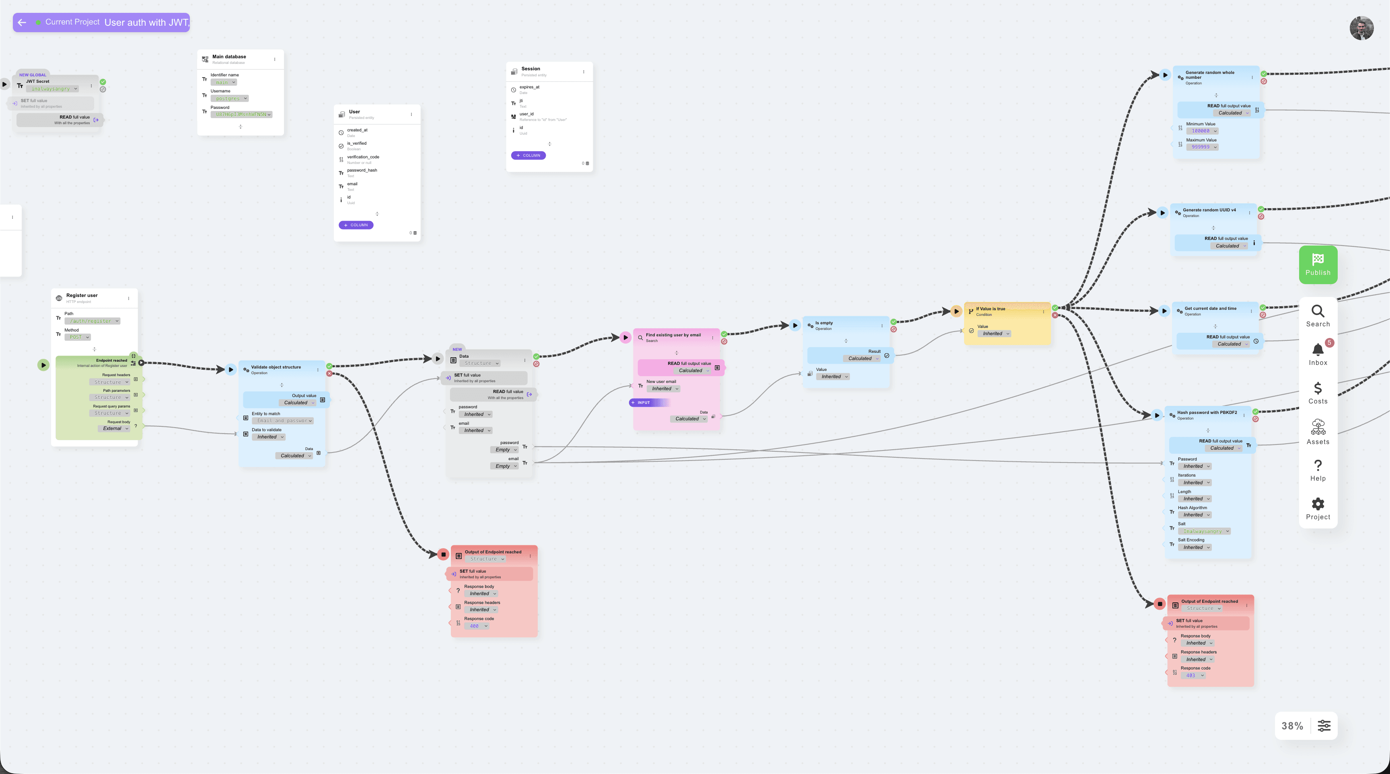Expand the Email and password entity dropdown
Screen dimensions: 1390x774
click(x=283, y=420)
